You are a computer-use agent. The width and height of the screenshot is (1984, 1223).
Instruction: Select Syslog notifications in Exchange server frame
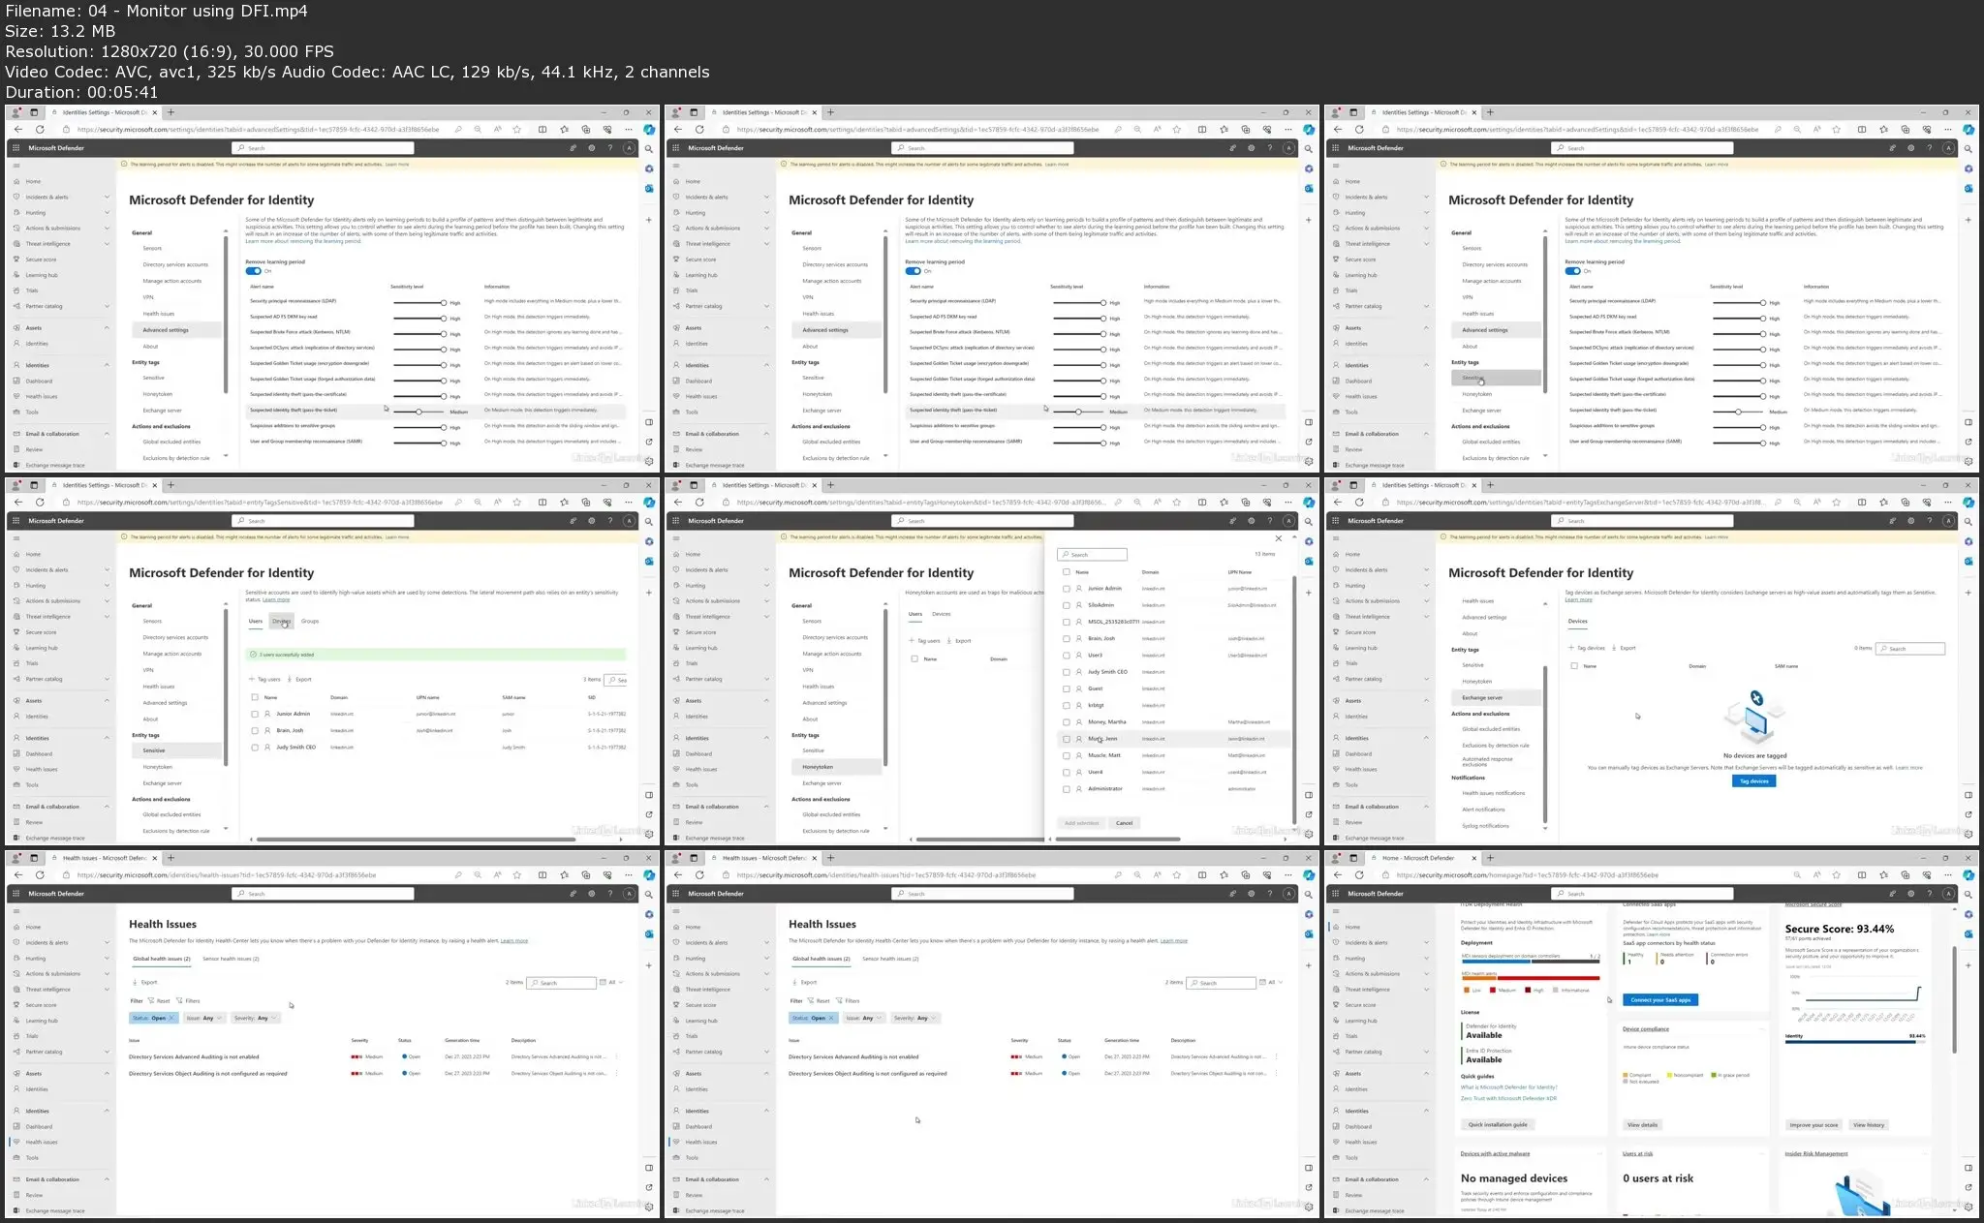(1485, 826)
